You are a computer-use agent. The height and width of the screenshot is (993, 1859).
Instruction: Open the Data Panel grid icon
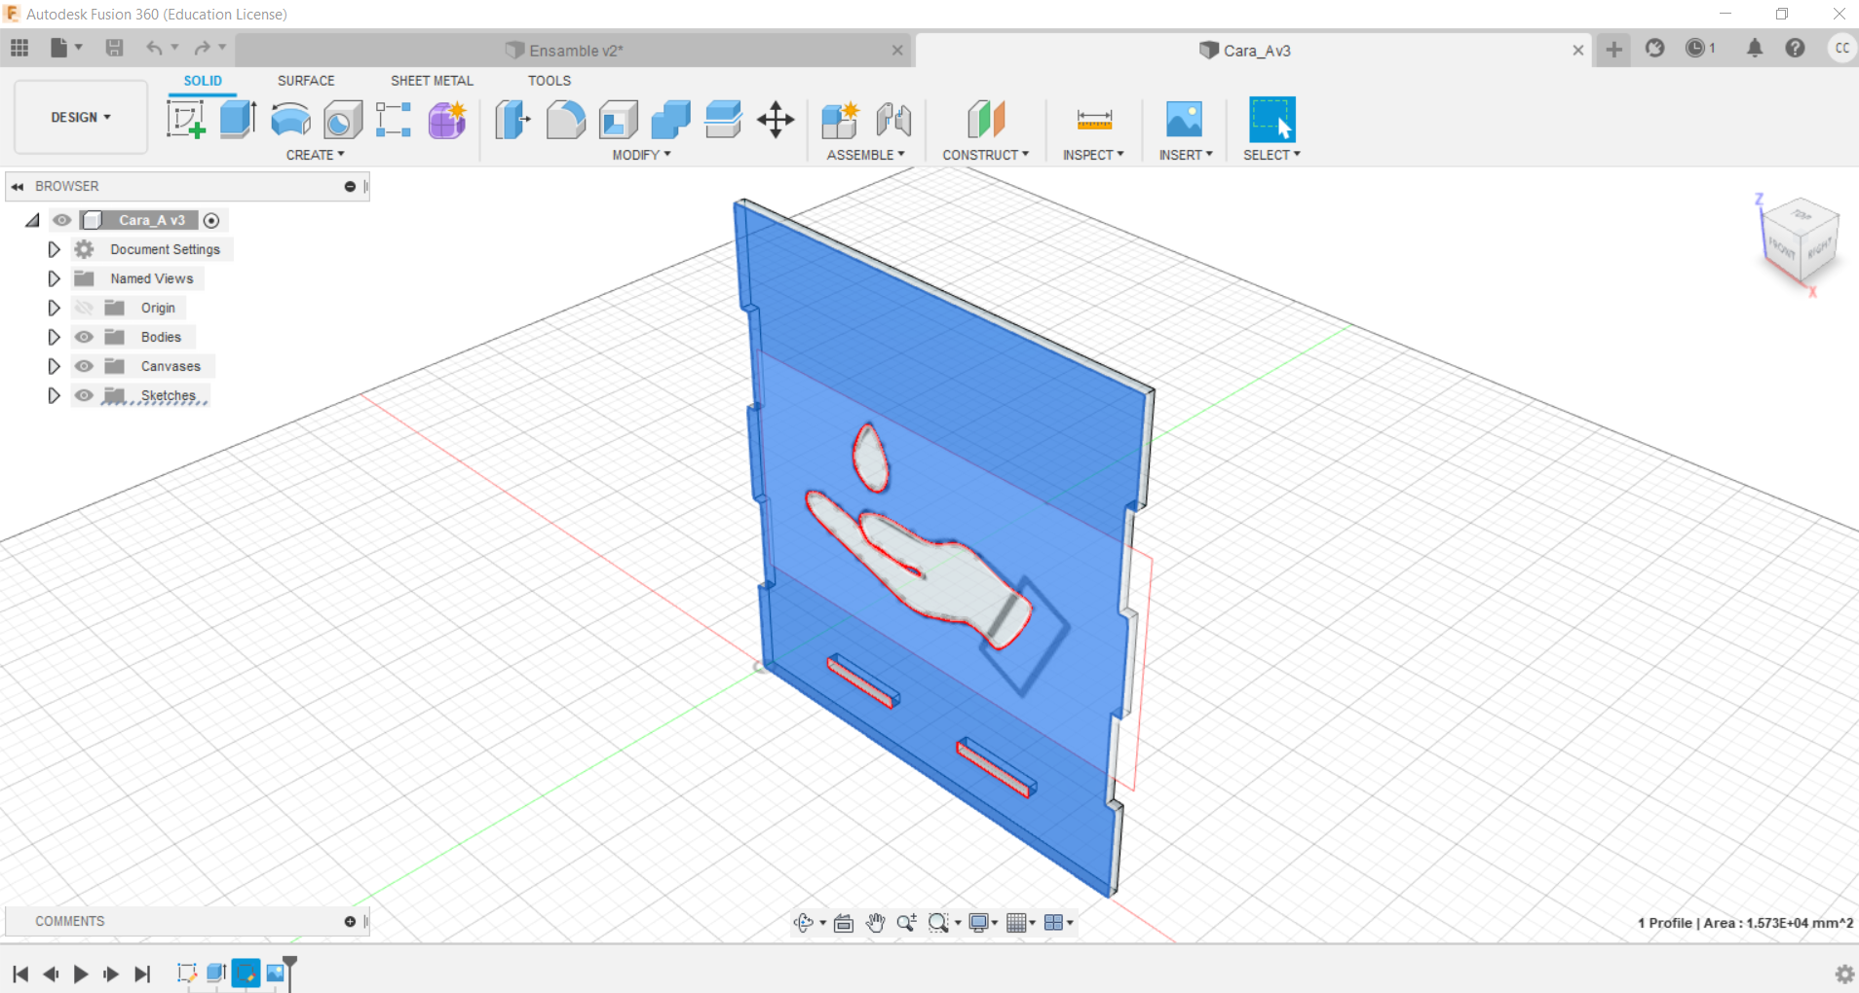pos(19,48)
